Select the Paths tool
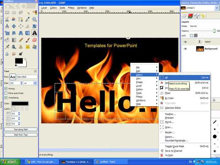This screenshot has height=165, width=220. tap(21, 19)
